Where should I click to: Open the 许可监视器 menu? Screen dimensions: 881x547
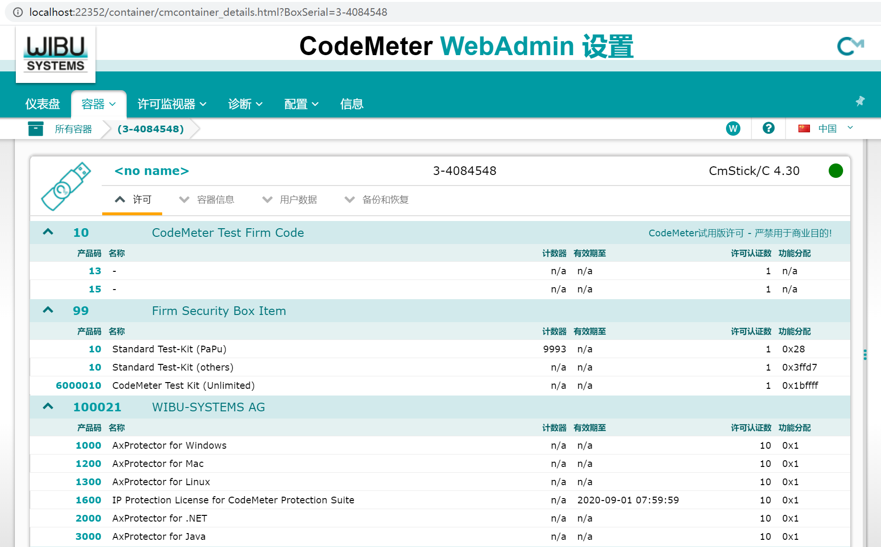click(x=172, y=104)
